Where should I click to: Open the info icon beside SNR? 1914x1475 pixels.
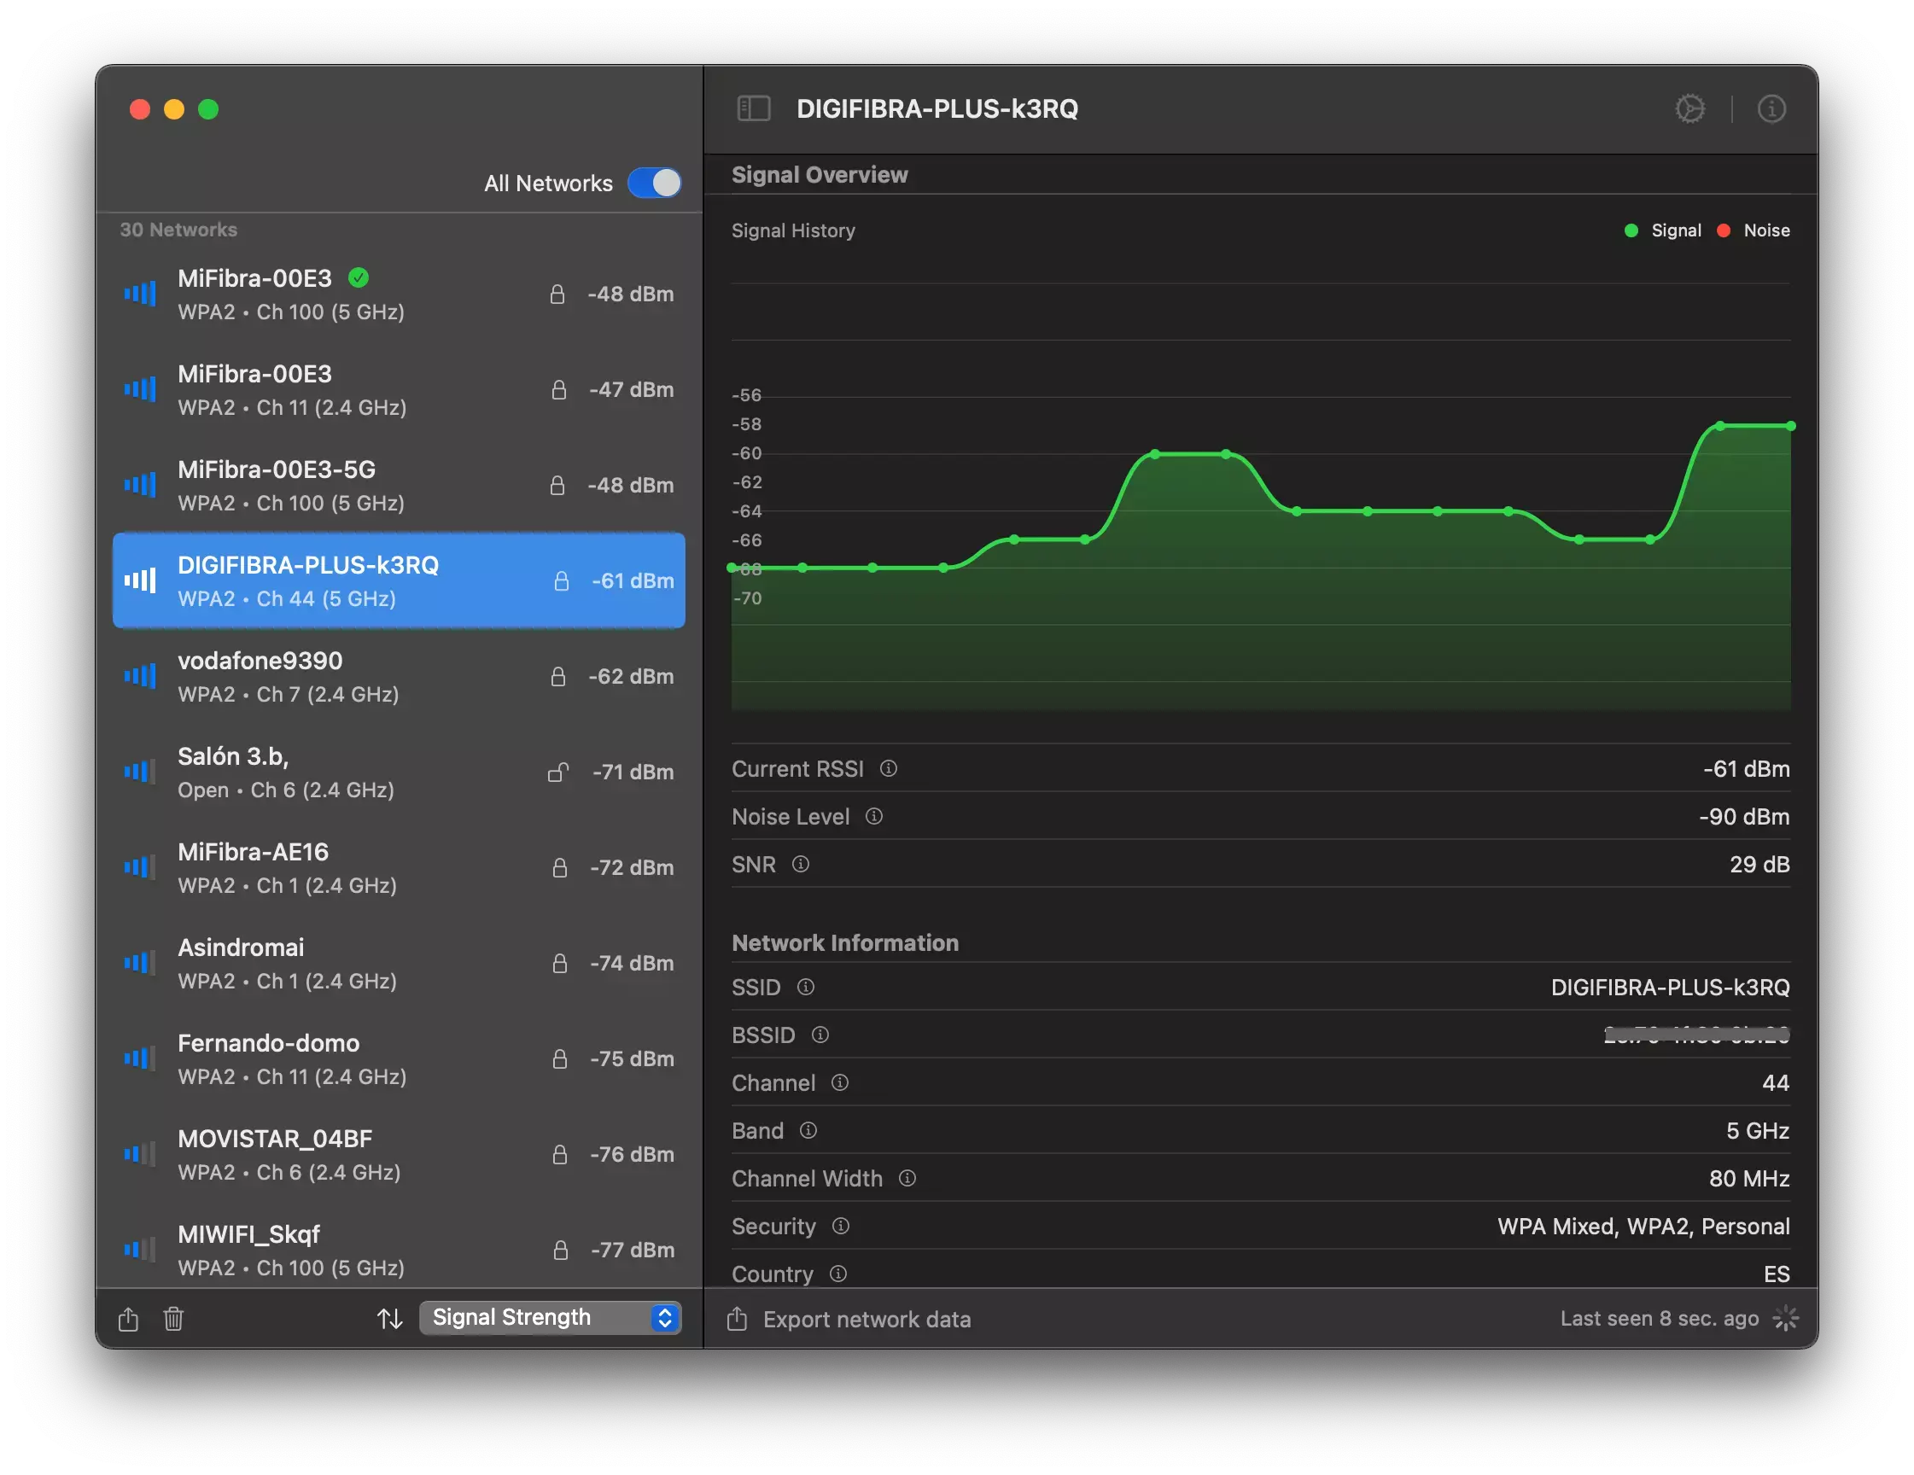800,864
